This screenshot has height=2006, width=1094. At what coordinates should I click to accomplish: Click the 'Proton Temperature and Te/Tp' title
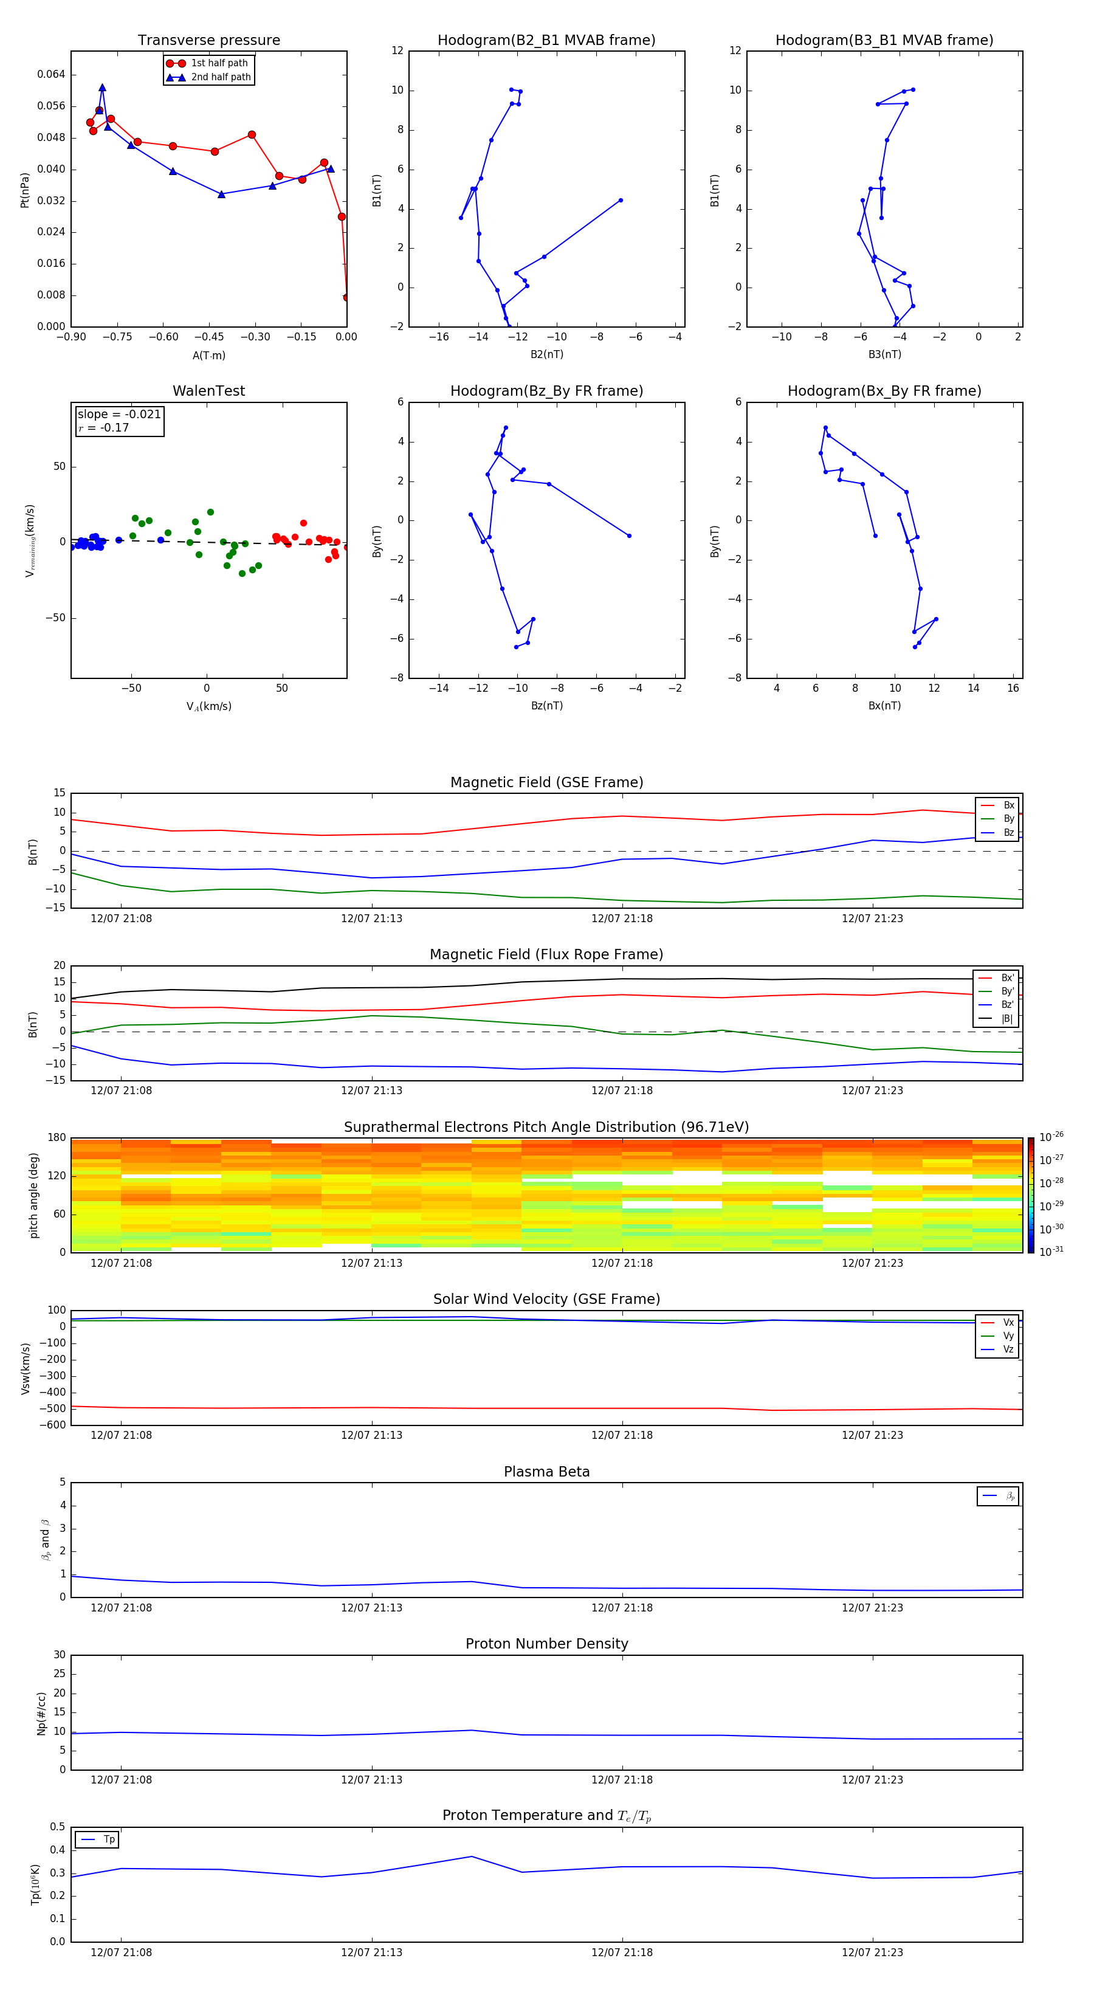(546, 1816)
